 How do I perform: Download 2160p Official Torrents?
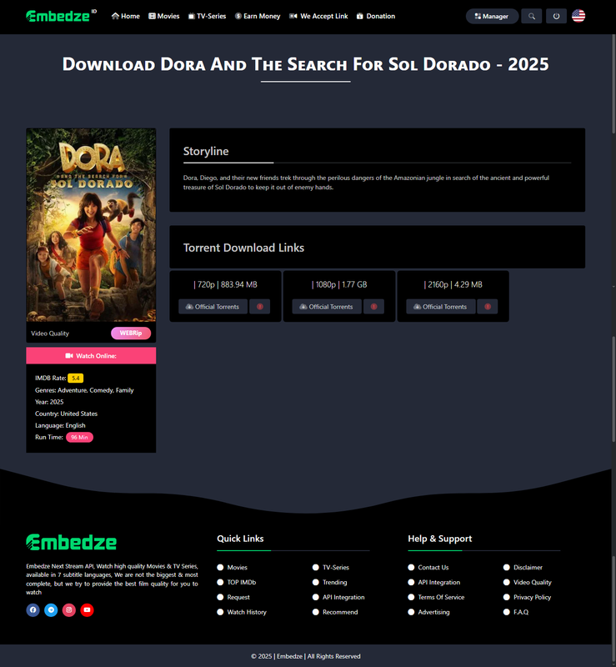441,307
